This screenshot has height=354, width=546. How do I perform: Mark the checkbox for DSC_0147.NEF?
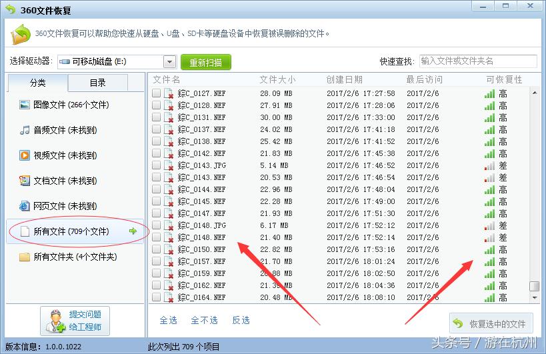pos(157,213)
